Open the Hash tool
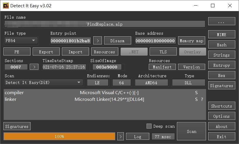The image size is (239, 144). tap(222, 45)
